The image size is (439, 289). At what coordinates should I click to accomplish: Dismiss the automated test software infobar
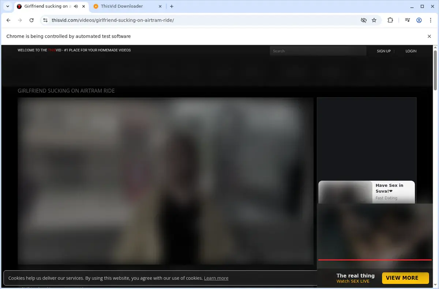point(429,36)
